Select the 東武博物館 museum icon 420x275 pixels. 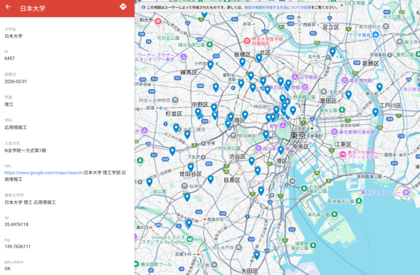(345, 80)
